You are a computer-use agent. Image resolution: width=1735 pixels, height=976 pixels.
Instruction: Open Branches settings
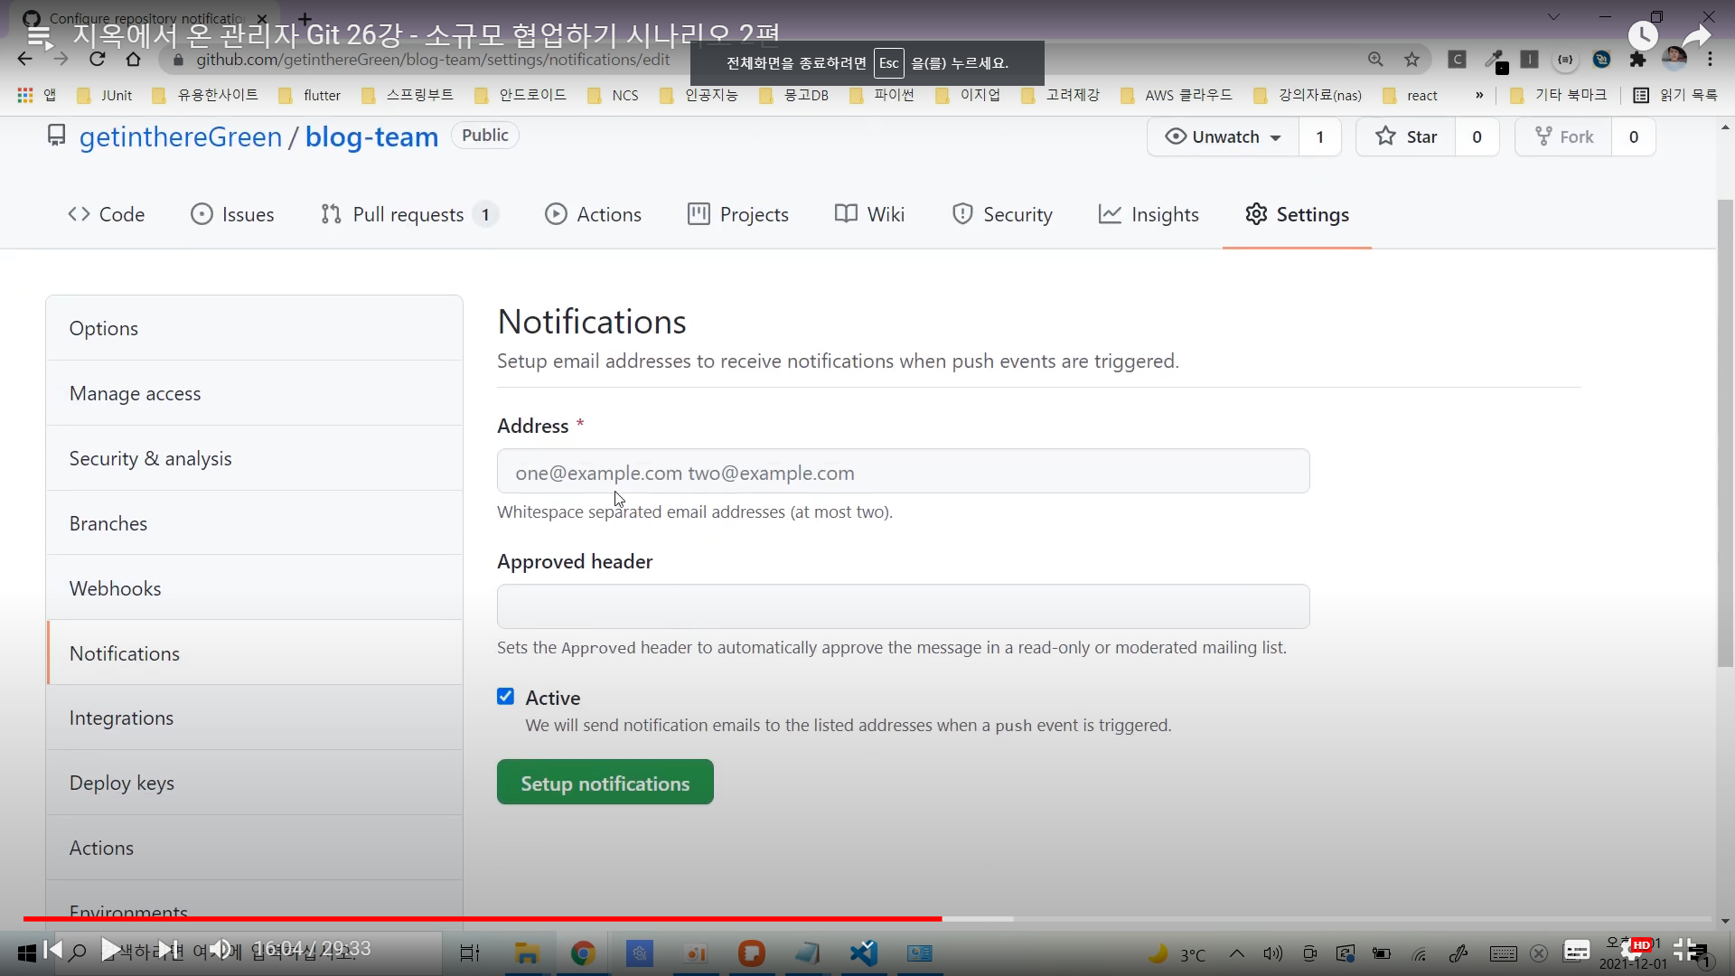[x=255, y=523]
